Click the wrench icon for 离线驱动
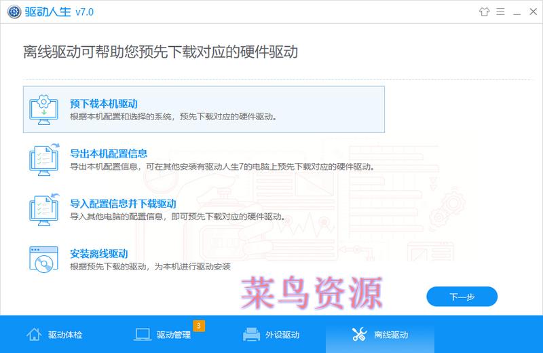The width and height of the screenshot is (543, 353). [x=360, y=334]
